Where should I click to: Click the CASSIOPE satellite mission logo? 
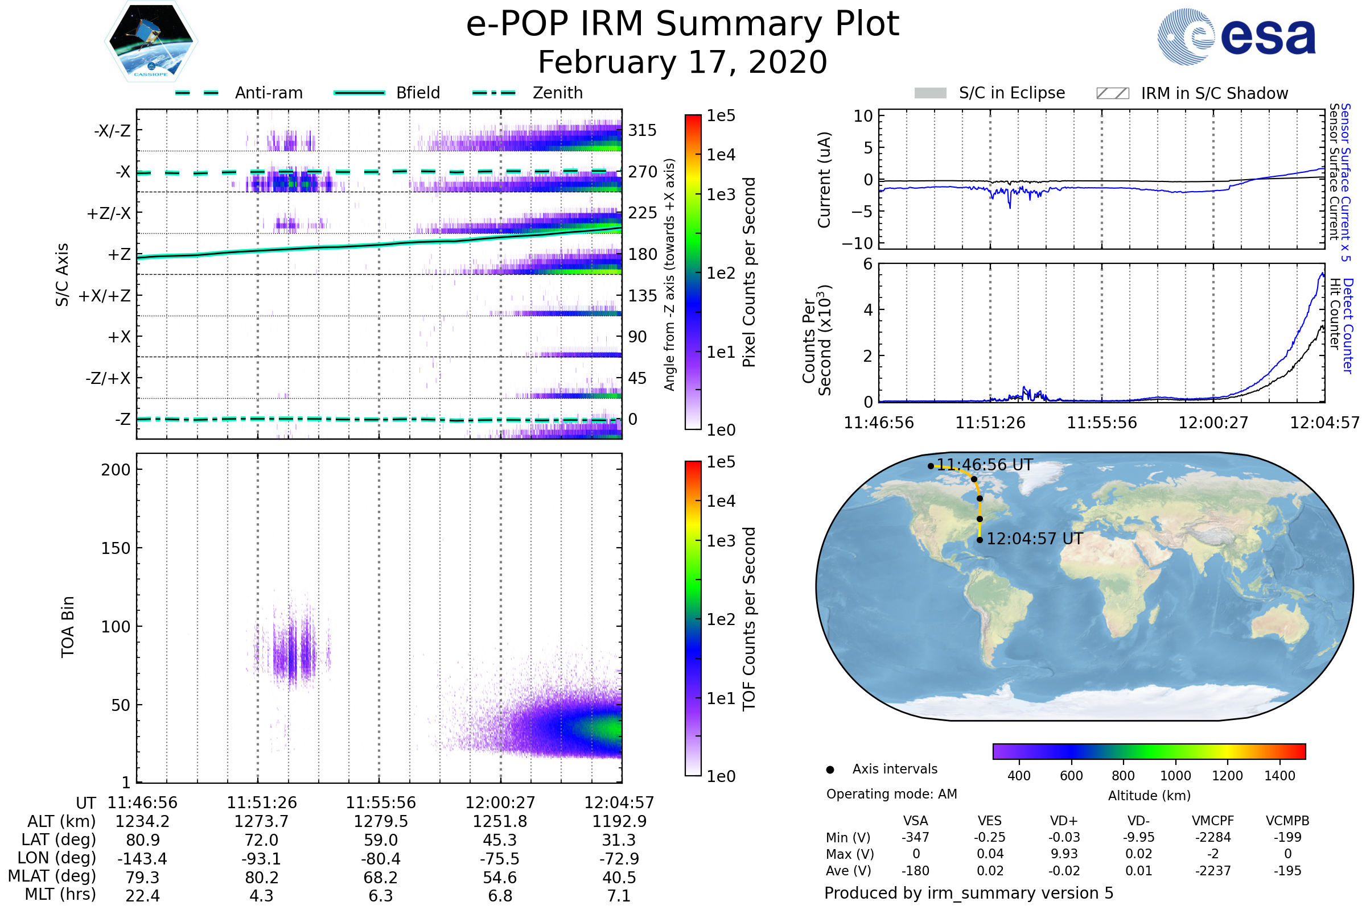(151, 42)
